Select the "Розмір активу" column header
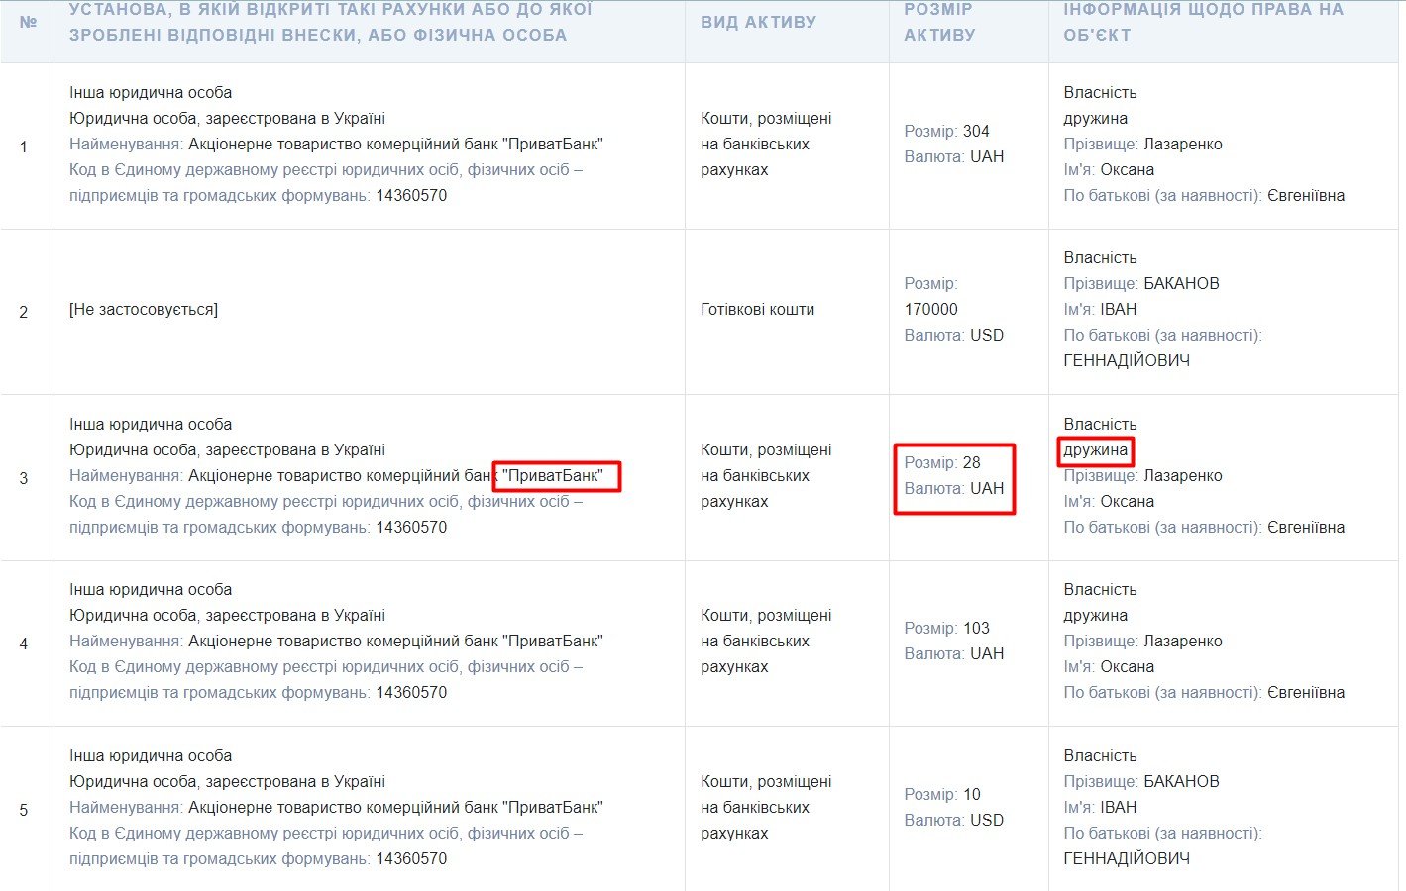 (x=939, y=22)
